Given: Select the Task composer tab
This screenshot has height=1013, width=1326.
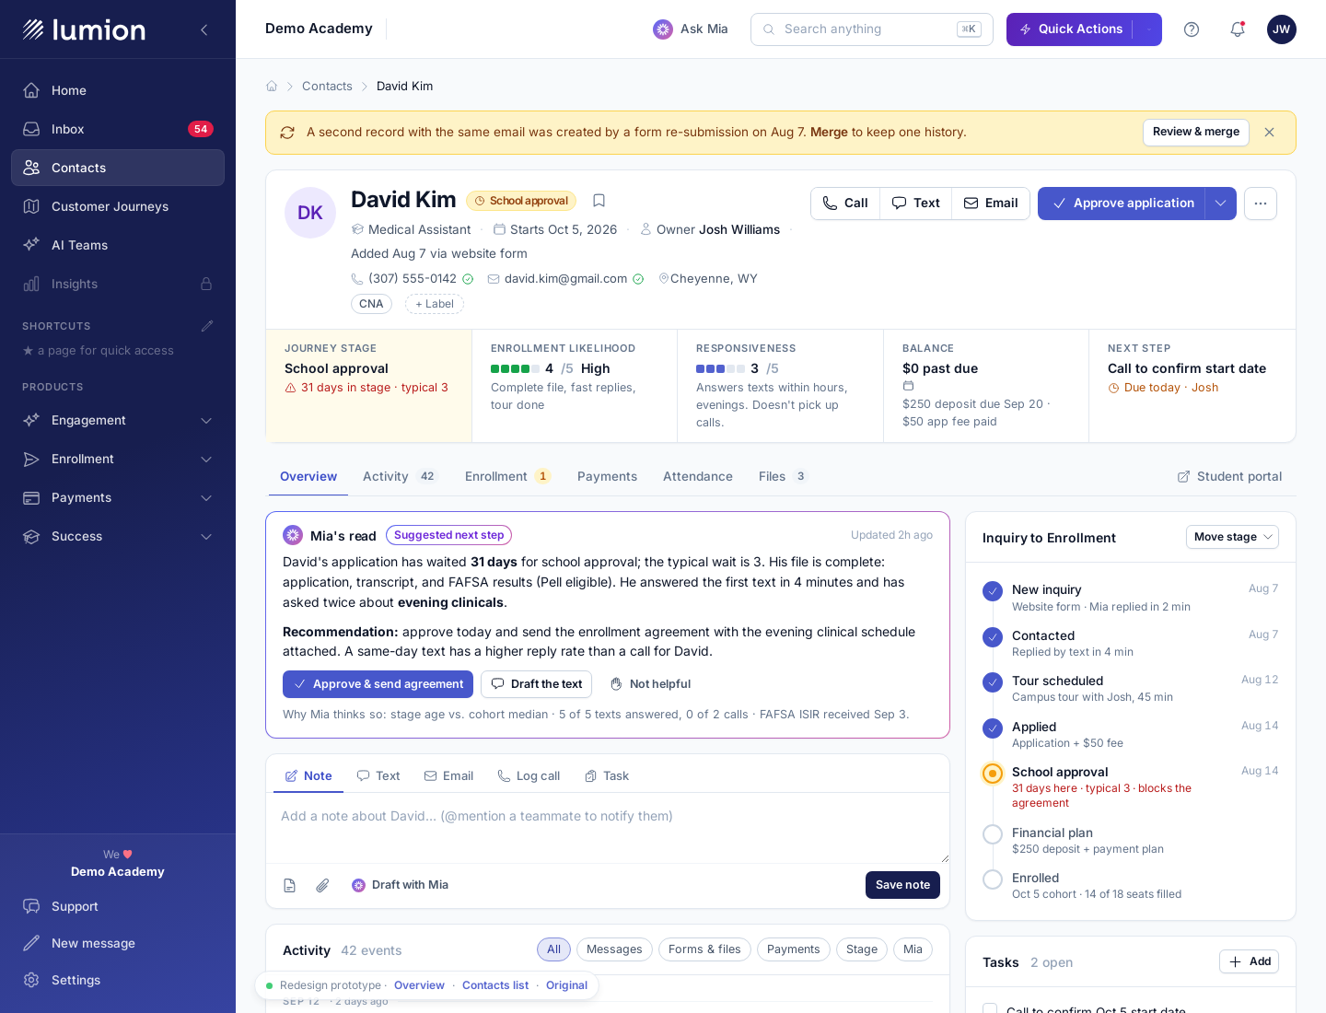Looking at the screenshot, I should (x=607, y=776).
